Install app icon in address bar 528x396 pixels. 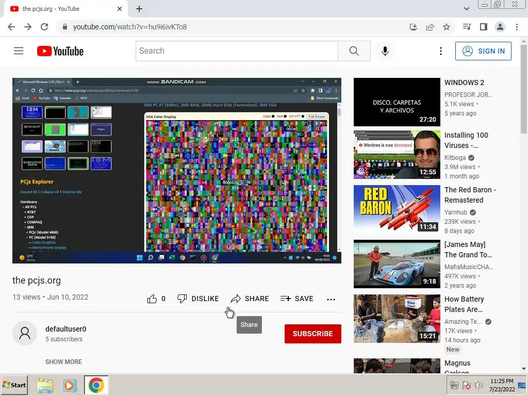(413, 27)
